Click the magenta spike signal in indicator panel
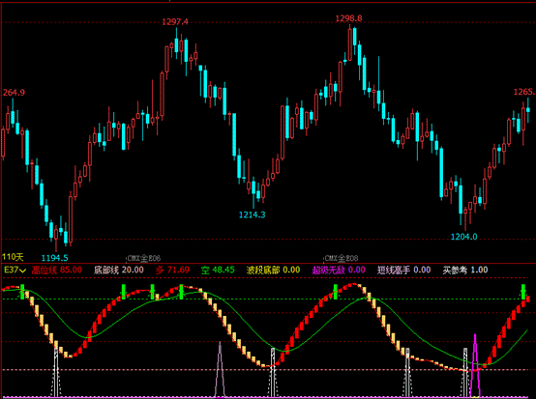Viewport: 536px width, 399px height. 475,366
